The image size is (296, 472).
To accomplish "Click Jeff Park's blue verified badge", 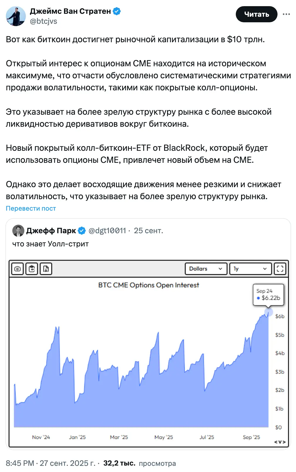I will pos(82,231).
